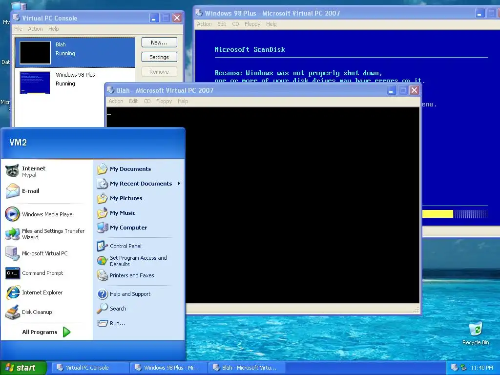
Task: Open Edit menu in Blah window
Action: 133,101
